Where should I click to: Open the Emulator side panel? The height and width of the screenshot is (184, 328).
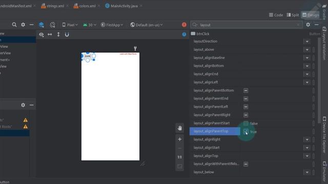tap(324, 171)
